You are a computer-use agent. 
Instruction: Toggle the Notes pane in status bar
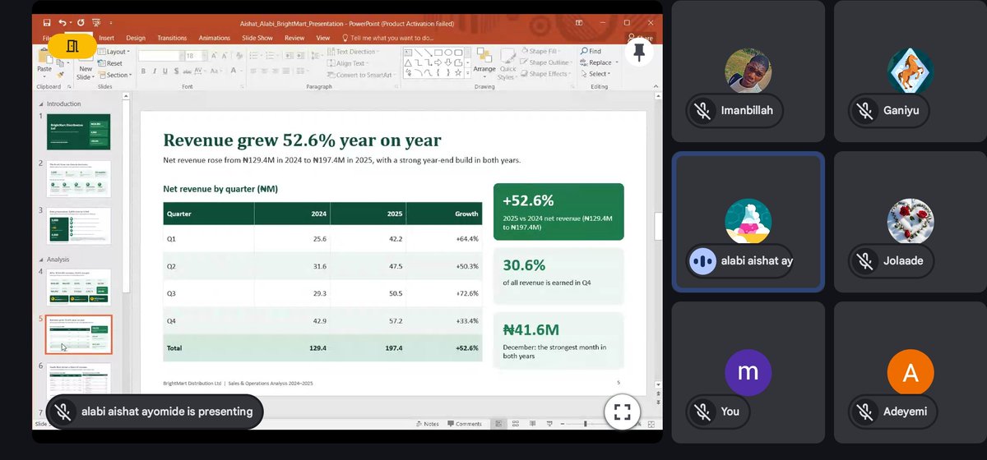pos(428,424)
